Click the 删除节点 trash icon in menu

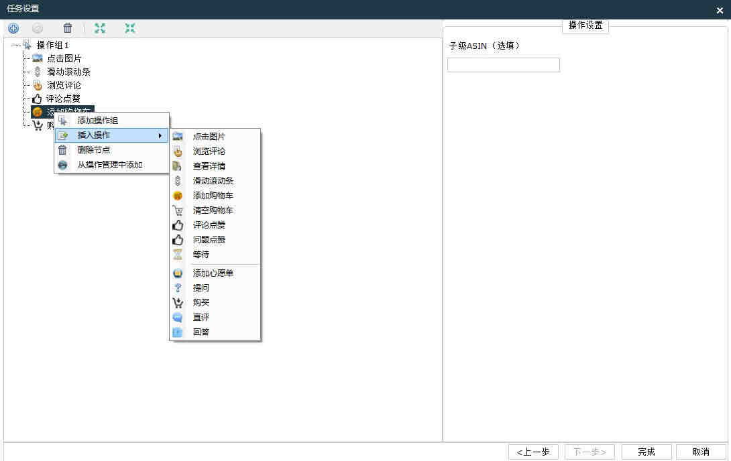[x=62, y=150]
